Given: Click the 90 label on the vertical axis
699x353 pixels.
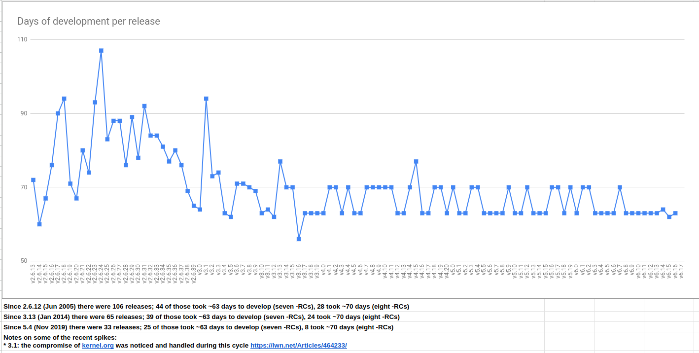Looking at the screenshot, I should point(24,113).
